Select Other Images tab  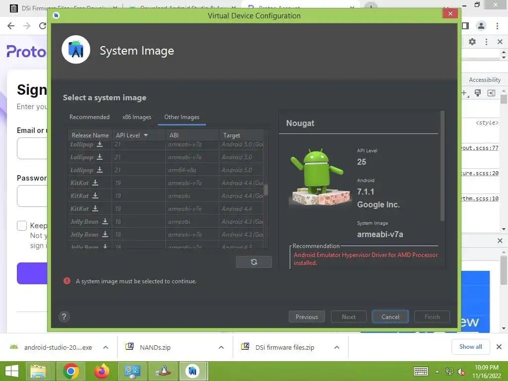182,117
